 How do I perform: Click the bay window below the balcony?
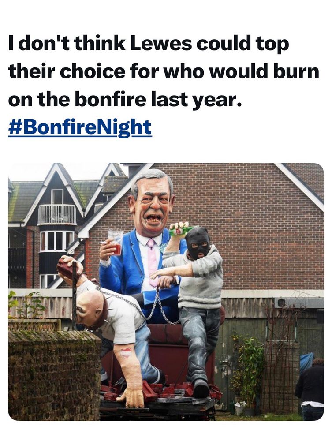pos(56,241)
